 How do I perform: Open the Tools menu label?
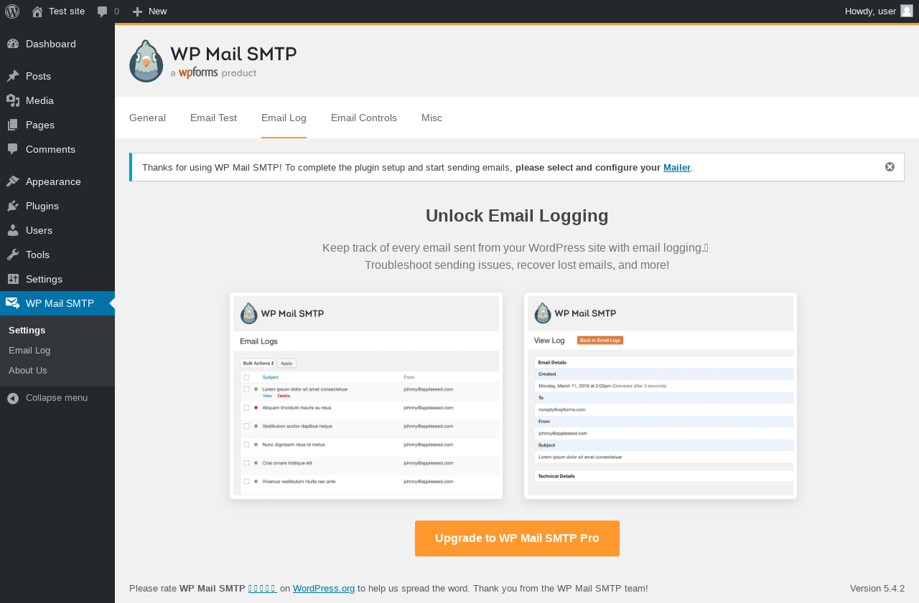click(x=37, y=255)
